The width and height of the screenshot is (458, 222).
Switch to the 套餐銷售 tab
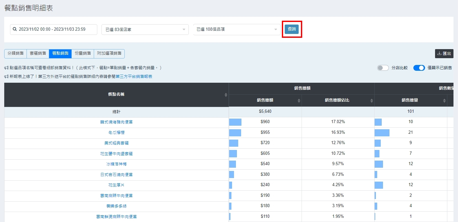[38, 54]
